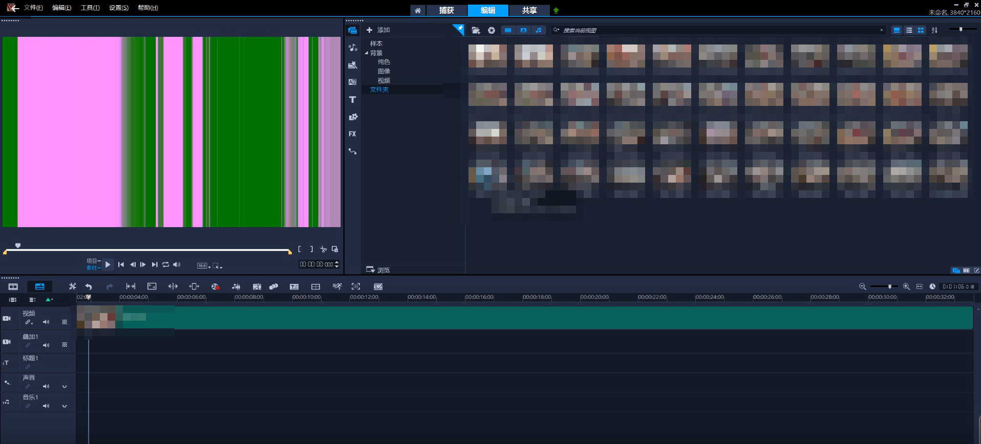
Task: Expand the 音乐1 track chevron
Action: (65, 406)
